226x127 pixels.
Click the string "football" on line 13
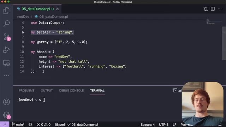(x=74, y=67)
